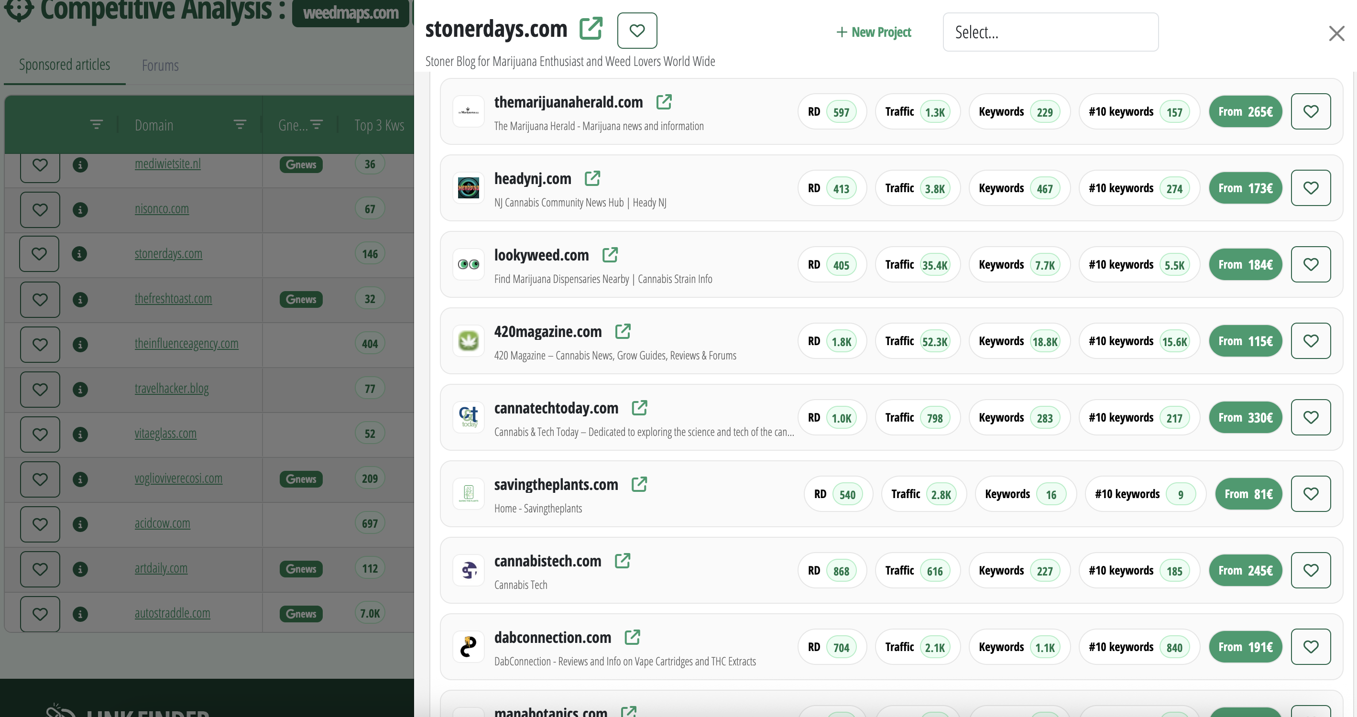Viewport: 1357px width, 717px height.
Task: Show info for nisonco.com
Action: [x=80, y=209]
